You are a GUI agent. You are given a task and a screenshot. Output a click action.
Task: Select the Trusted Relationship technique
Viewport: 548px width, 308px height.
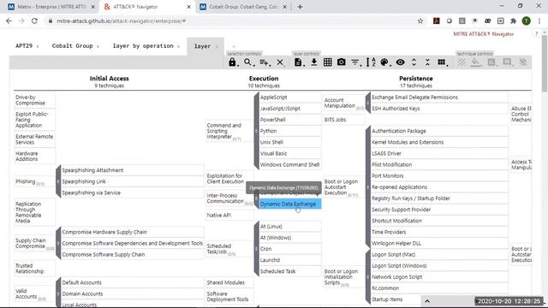point(34,269)
